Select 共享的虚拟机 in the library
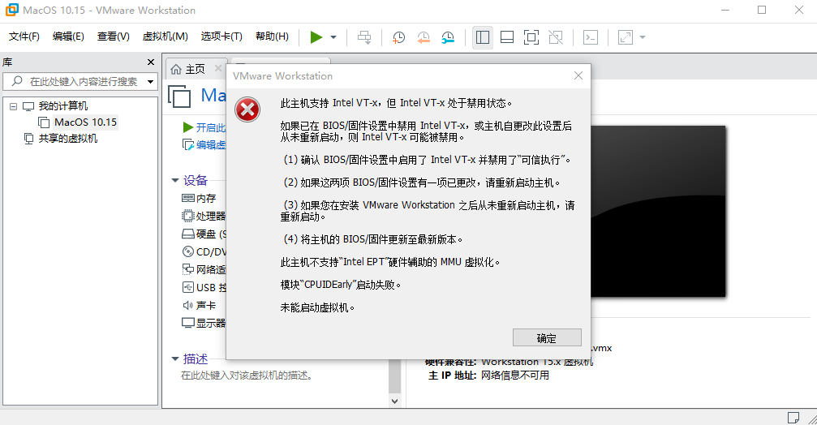 tap(67, 139)
